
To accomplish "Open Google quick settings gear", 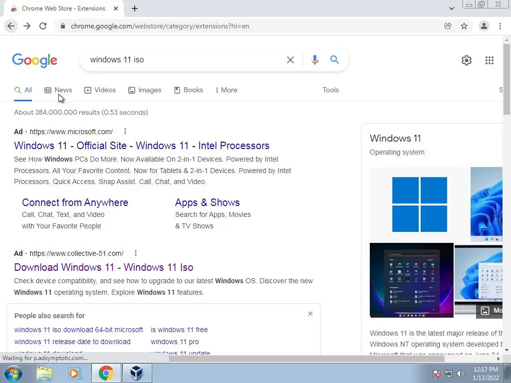I will 467,60.
